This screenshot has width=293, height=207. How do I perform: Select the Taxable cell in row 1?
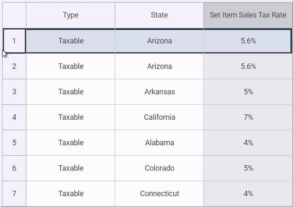(x=71, y=41)
